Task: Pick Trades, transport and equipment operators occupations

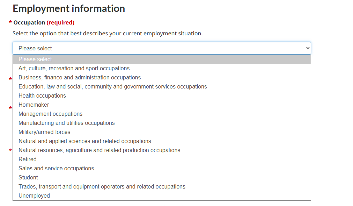Action: click(x=162, y=187)
